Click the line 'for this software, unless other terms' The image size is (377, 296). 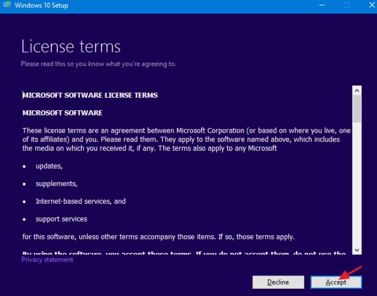coord(158,237)
